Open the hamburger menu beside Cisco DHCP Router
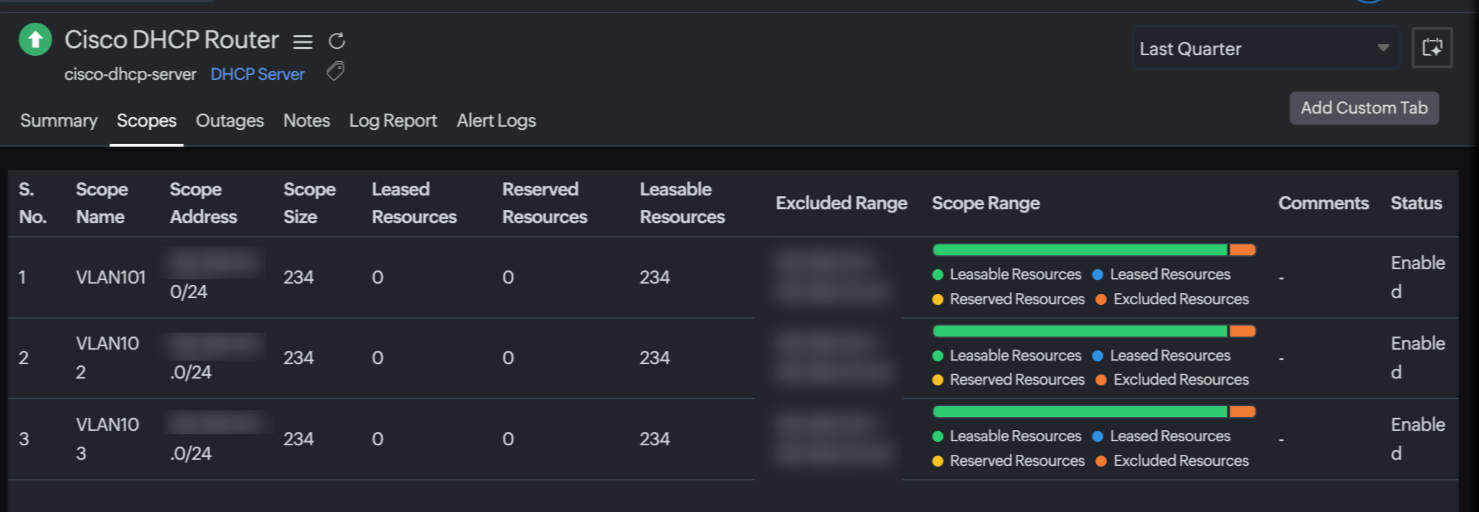Viewport: 1479px width, 512px height. coord(302,42)
